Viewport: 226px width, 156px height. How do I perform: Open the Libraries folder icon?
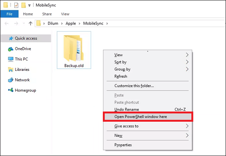tap(11, 70)
